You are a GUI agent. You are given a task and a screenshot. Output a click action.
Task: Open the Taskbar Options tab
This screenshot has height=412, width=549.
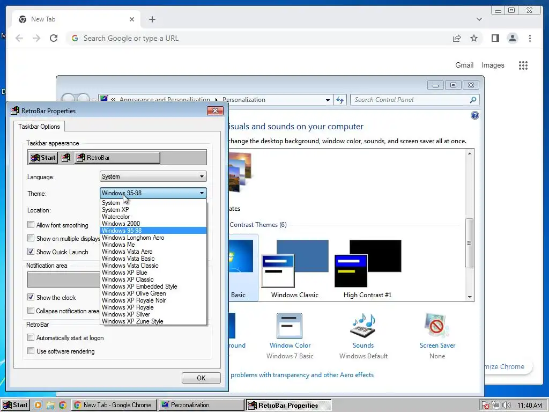39,127
